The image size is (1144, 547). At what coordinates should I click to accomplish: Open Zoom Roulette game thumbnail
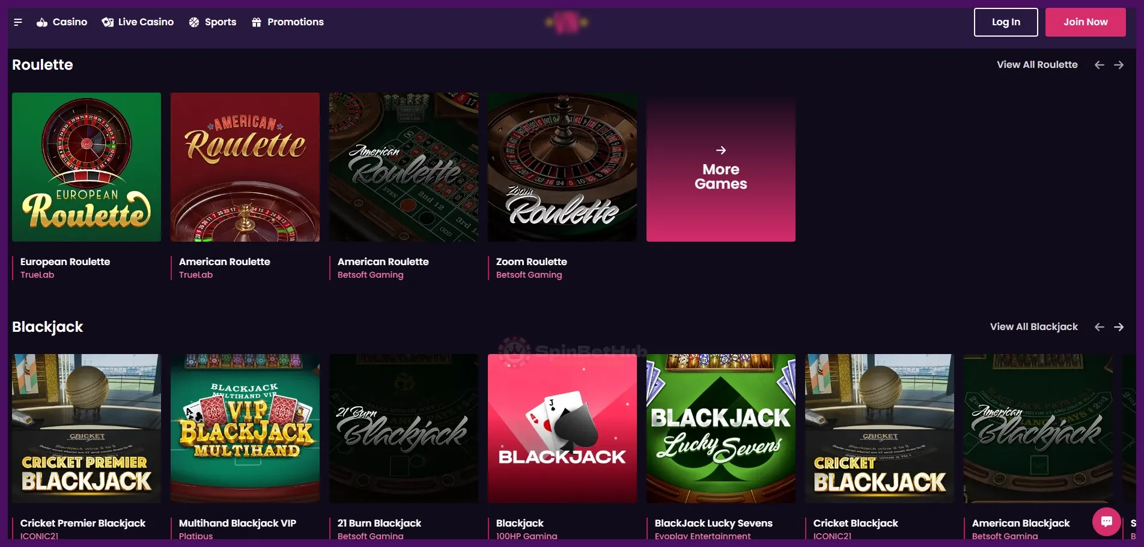[x=562, y=167]
